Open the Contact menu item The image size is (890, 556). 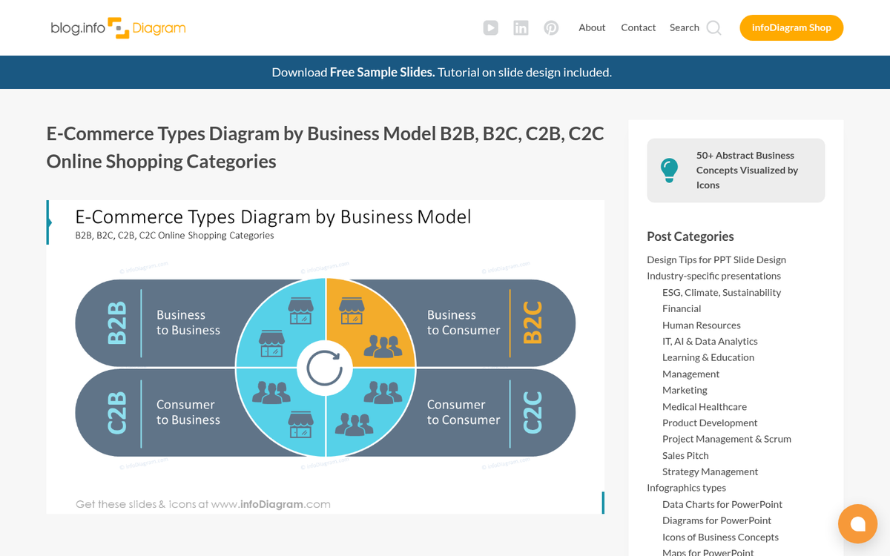[639, 27]
